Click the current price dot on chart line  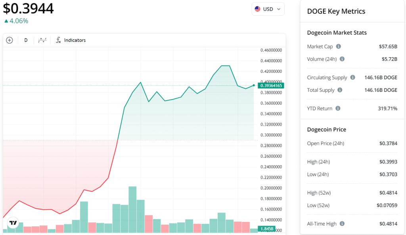tap(254, 85)
